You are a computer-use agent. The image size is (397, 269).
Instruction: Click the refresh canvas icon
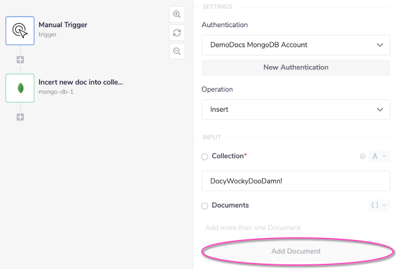click(177, 32)
